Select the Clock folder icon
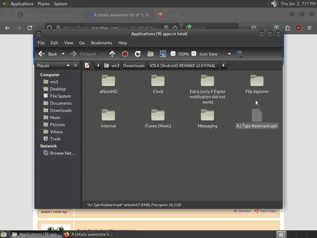The height and width of the screenshot is (238, 317). pos(158,81)
